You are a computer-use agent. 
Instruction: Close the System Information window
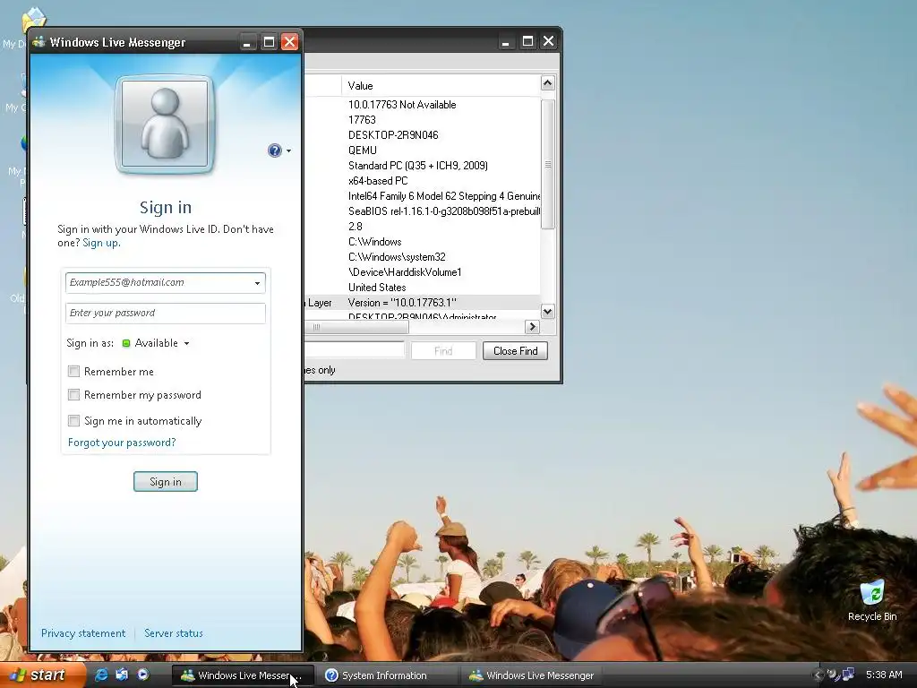[549, 41]
